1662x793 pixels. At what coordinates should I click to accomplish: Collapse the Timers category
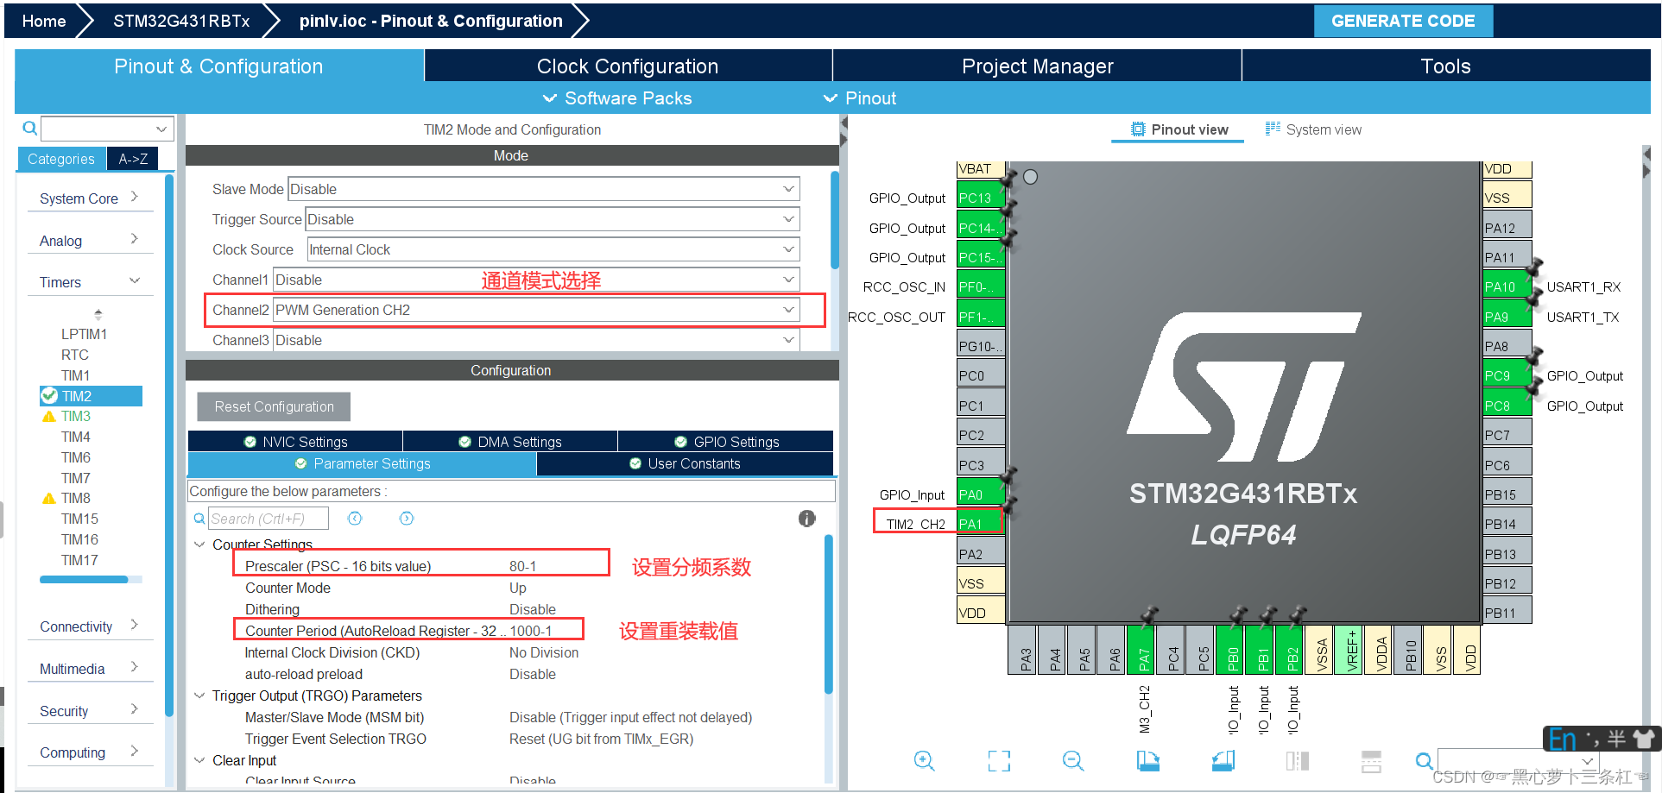tap(90, 282)
